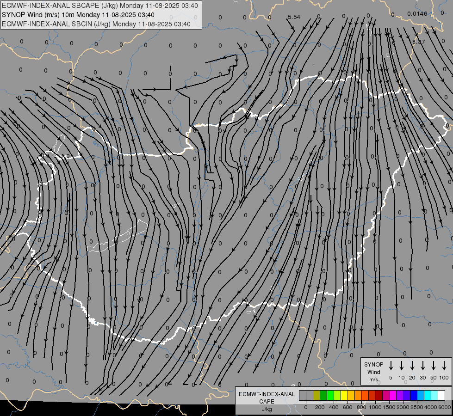Click the 30 m/s wind arrow in the legend

point(422,366)
